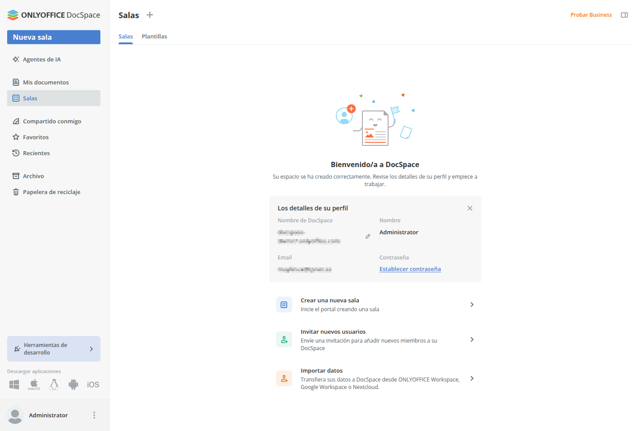The height and width of the screenshot is (431, 639).
Task: Go to Compartido conmigo section
Action: (x=54, y=121)
